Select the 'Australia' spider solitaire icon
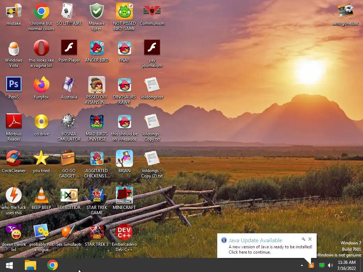The image size is (363, 272). [69, 85]
